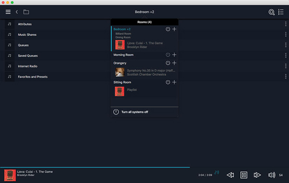Toggle power for Bedroom +2 room
289x183 pixels.
click(168, 29)
